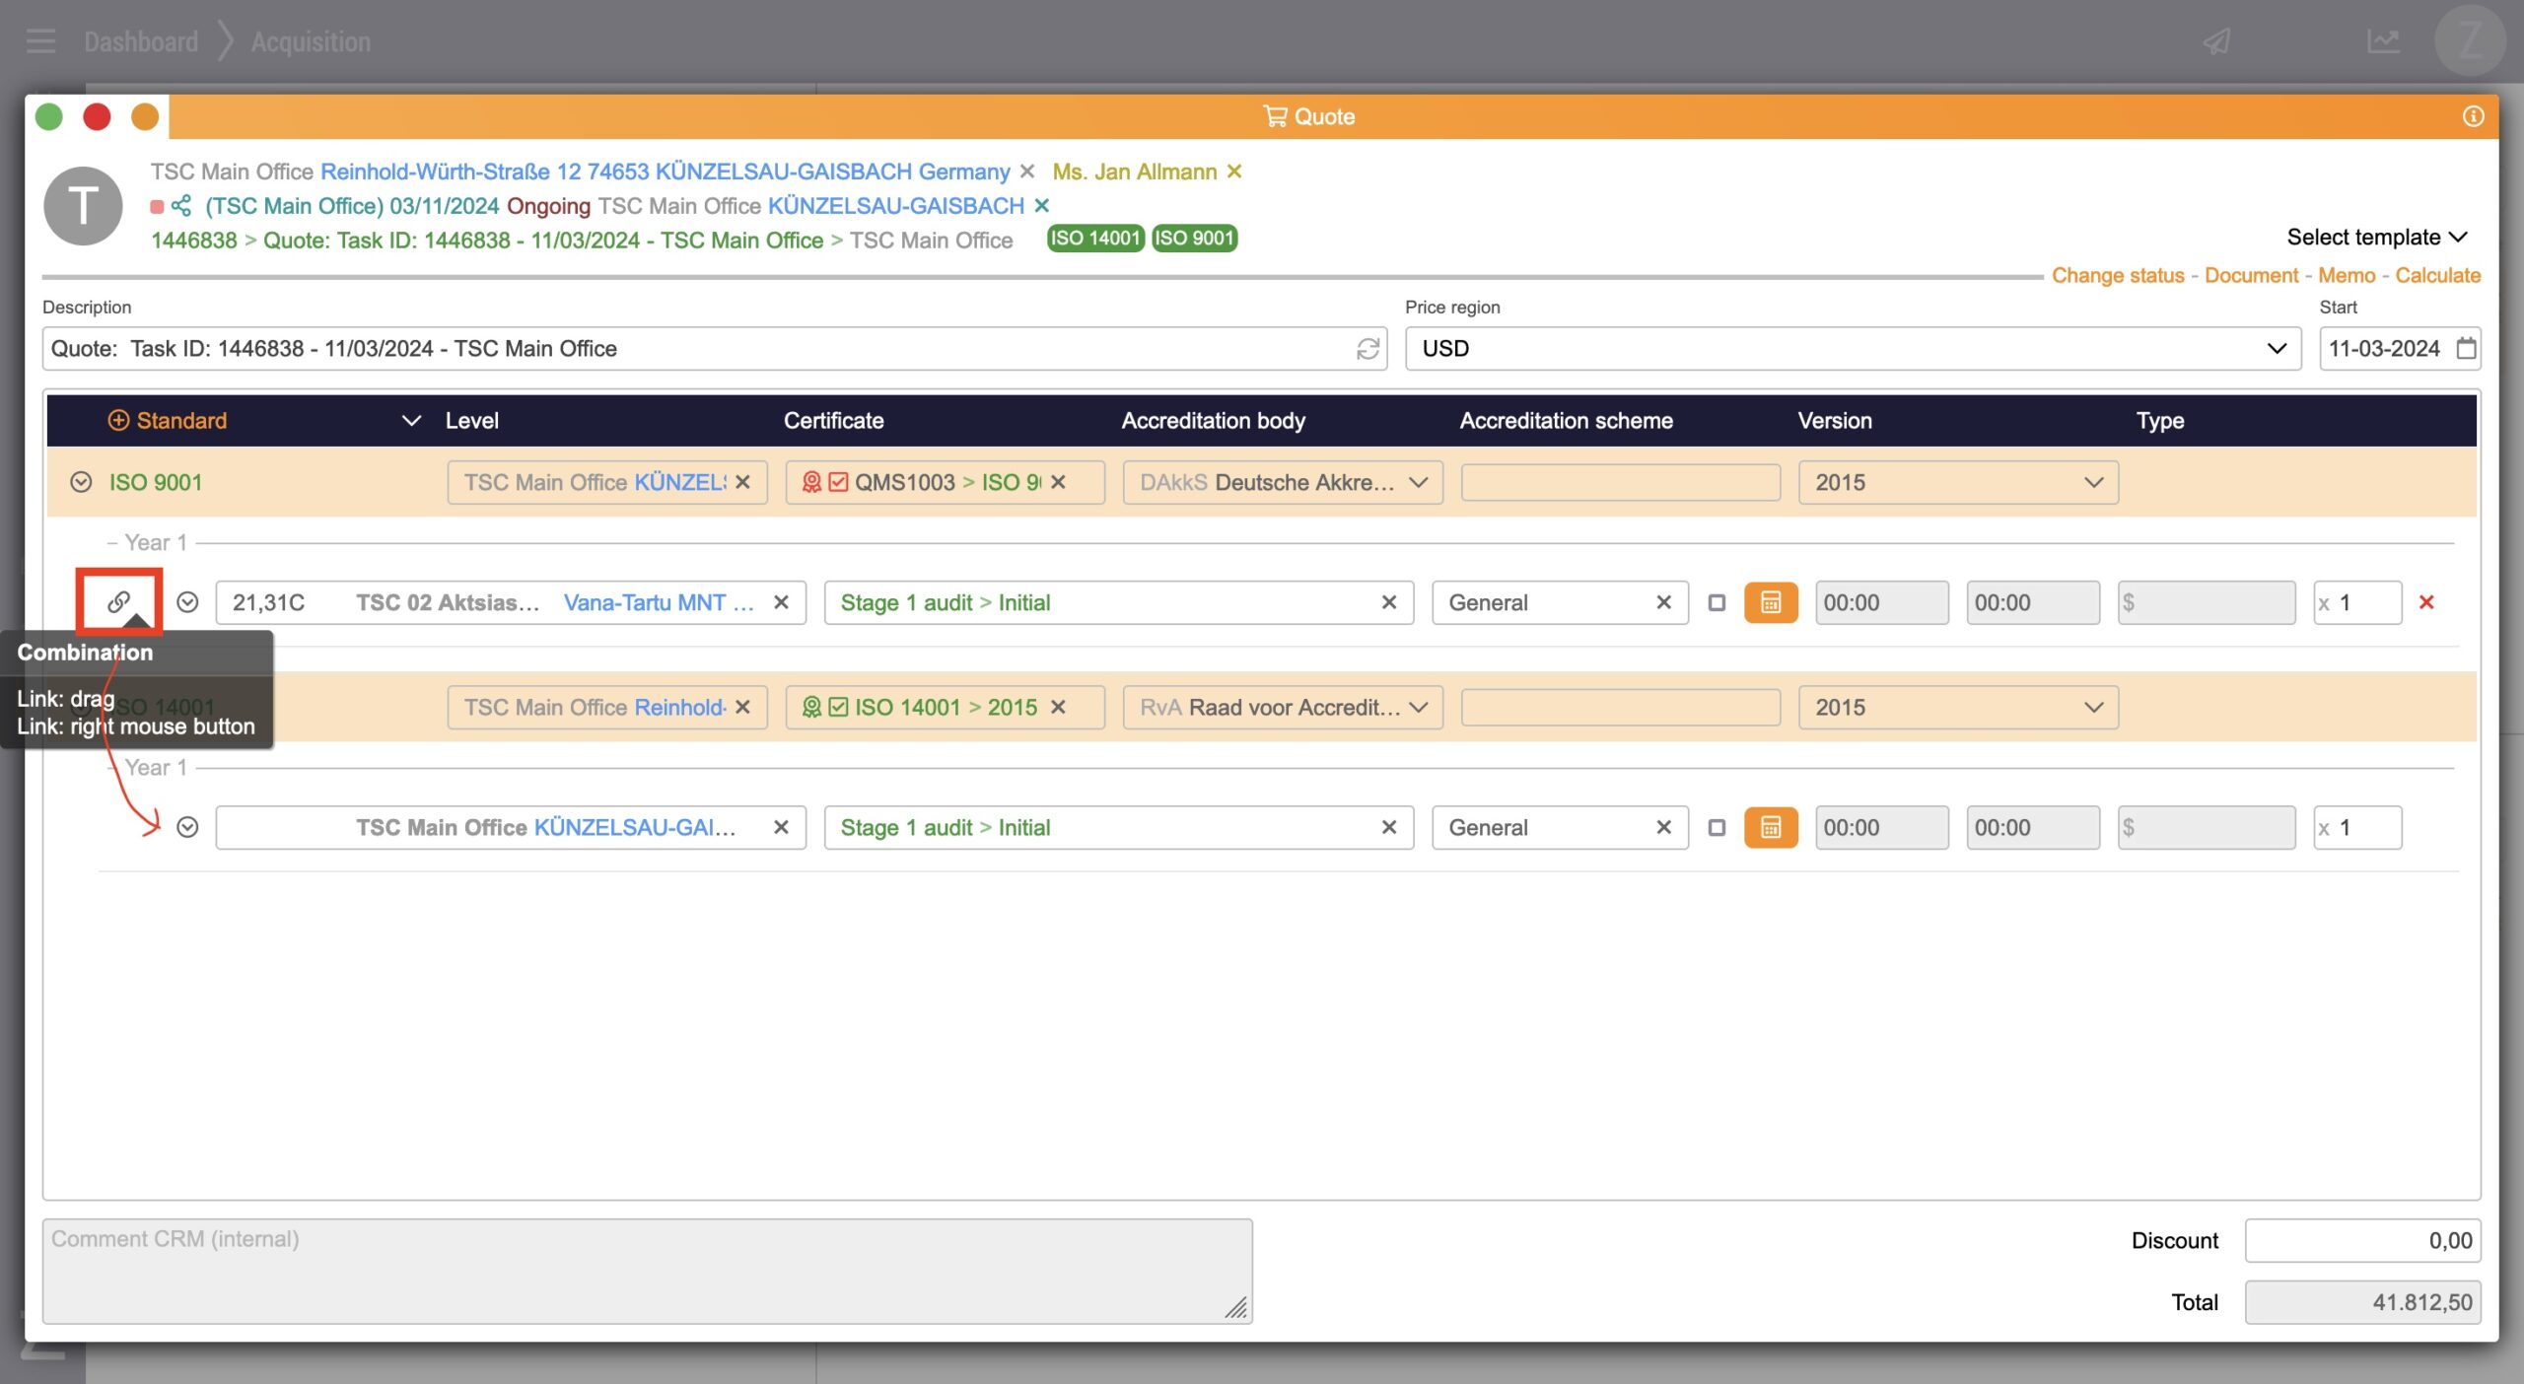Open calculator for ISO 14001 Stage 1 row
This screenshot has width=2524, height=1384.
click(x=1770, y=827)
